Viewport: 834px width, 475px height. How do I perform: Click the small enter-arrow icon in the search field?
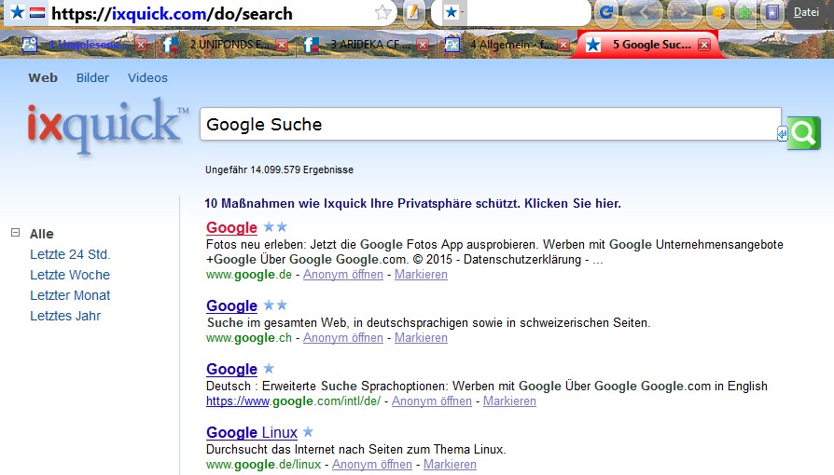click(x=782, y=133)
